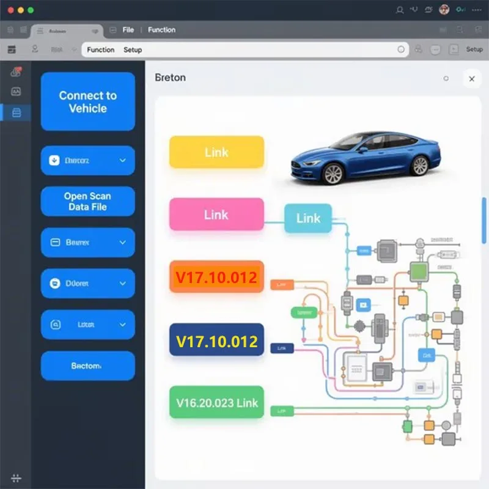Viewport: 489px width, 489px height.
Task: Select the image icon in left sidebar
Action: (x=16, y=92)
